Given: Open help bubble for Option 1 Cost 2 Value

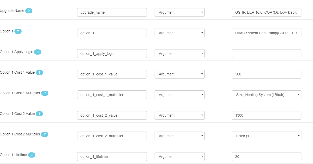Looking at the screenshot, I should coord(39,114).
